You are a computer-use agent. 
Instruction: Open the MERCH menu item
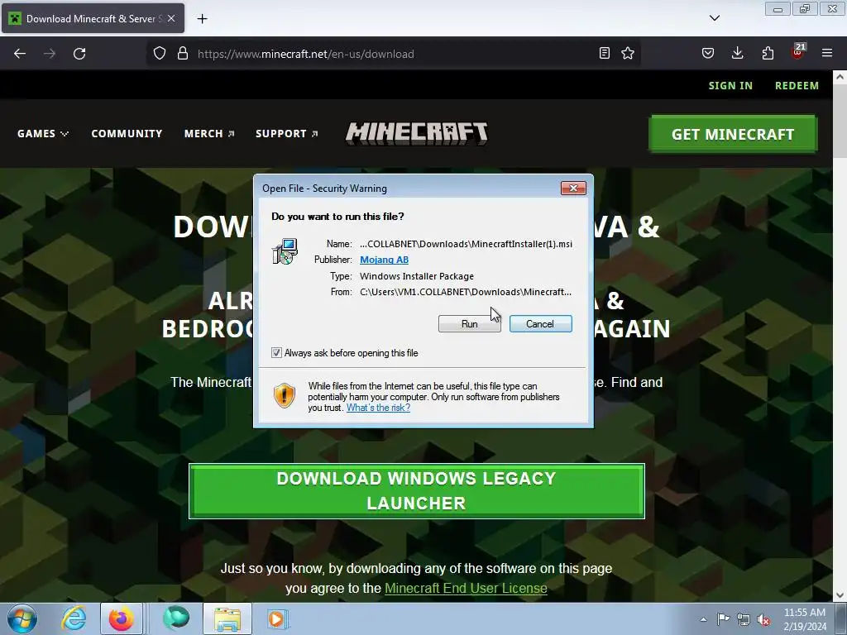pos(209,133)
